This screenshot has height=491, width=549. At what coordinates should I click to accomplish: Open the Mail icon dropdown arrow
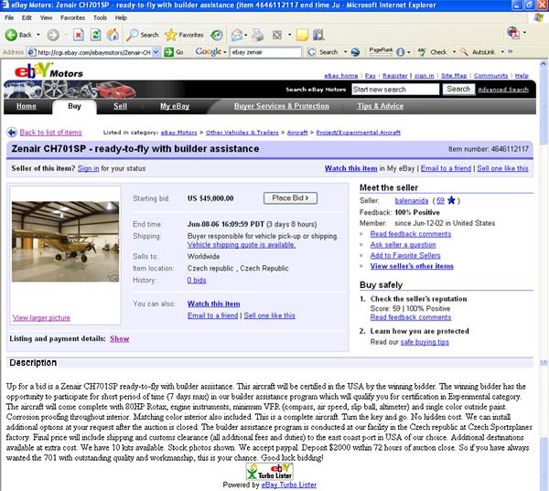click(246, 35)
